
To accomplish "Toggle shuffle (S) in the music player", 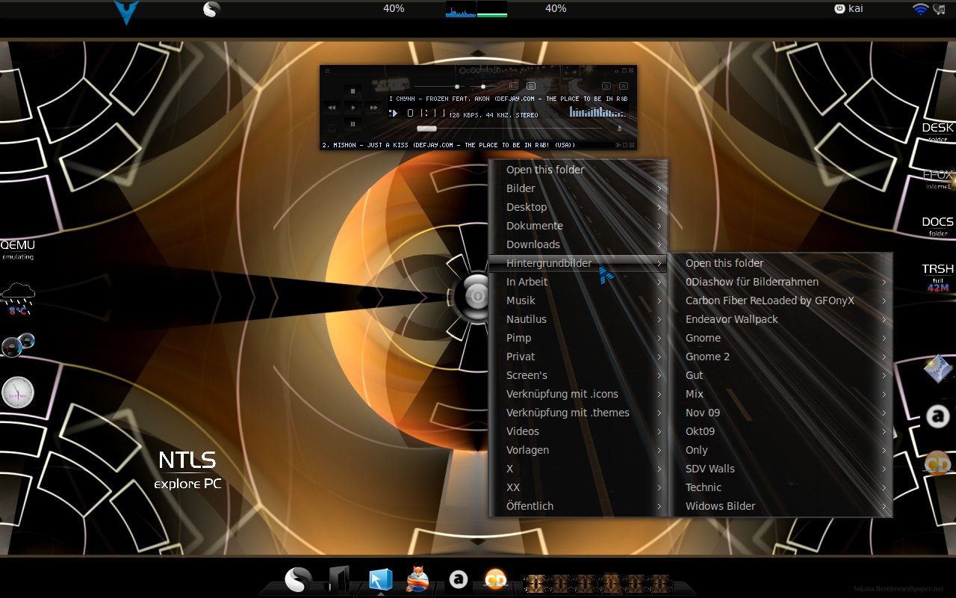I will click(x=606, y=86).
